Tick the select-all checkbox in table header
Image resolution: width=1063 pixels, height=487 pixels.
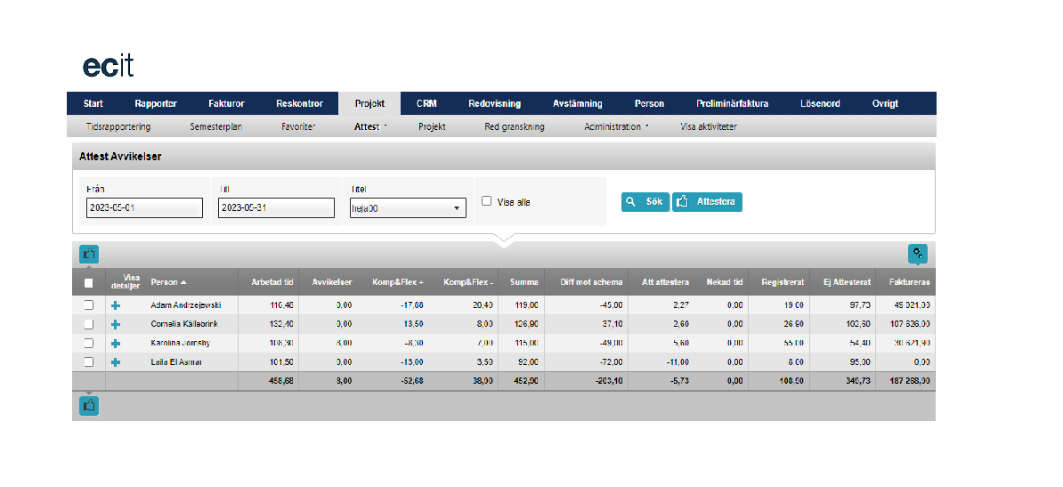tap(88, 283)
